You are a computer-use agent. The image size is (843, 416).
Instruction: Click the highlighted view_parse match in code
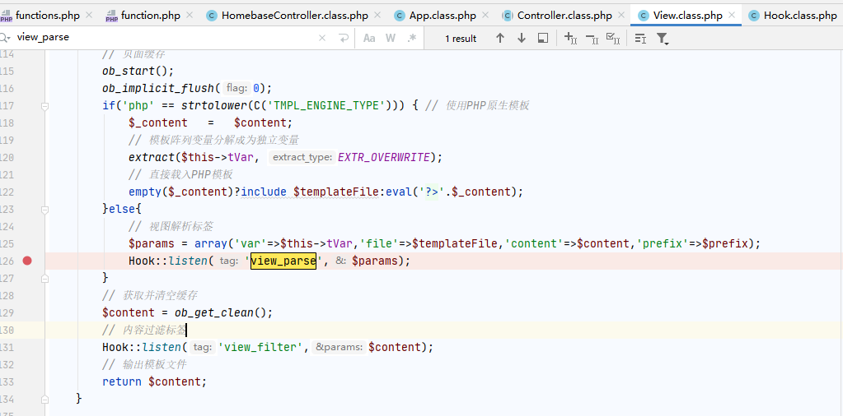pyautogui.click(x=283, y=261)
